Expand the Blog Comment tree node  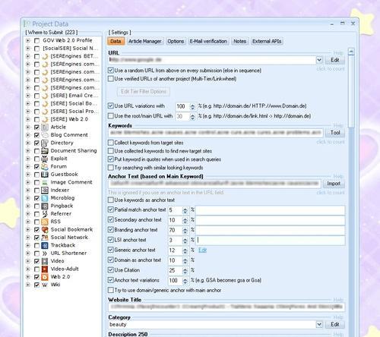[28, 135]
